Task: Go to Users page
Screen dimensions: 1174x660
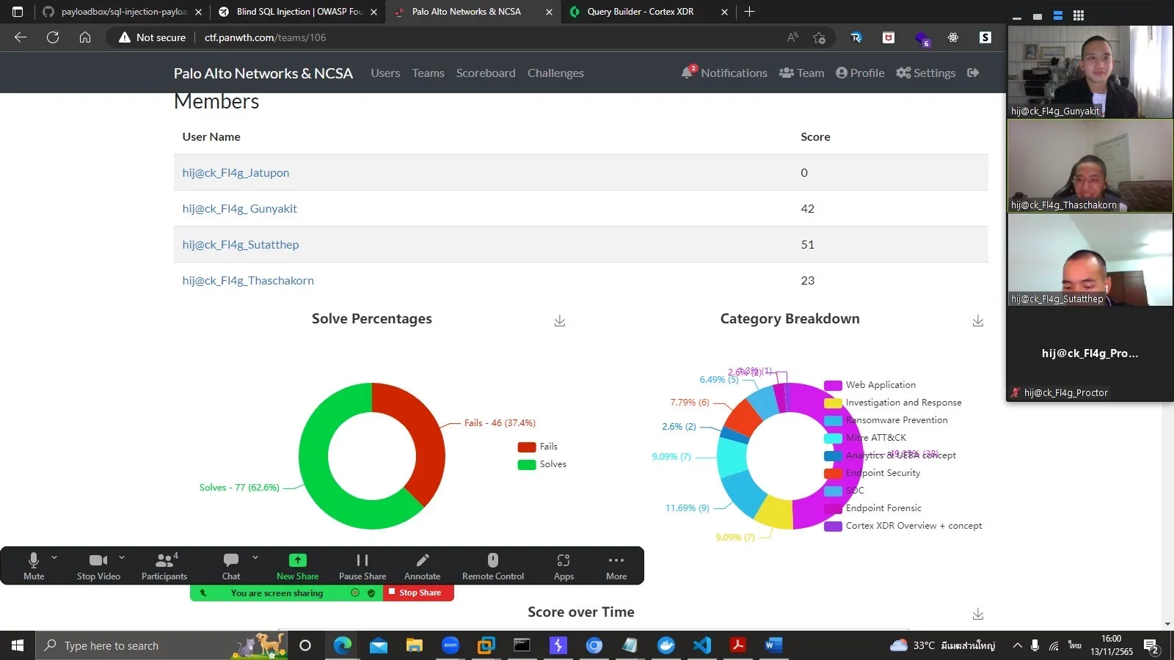Action: pos(385,73)
